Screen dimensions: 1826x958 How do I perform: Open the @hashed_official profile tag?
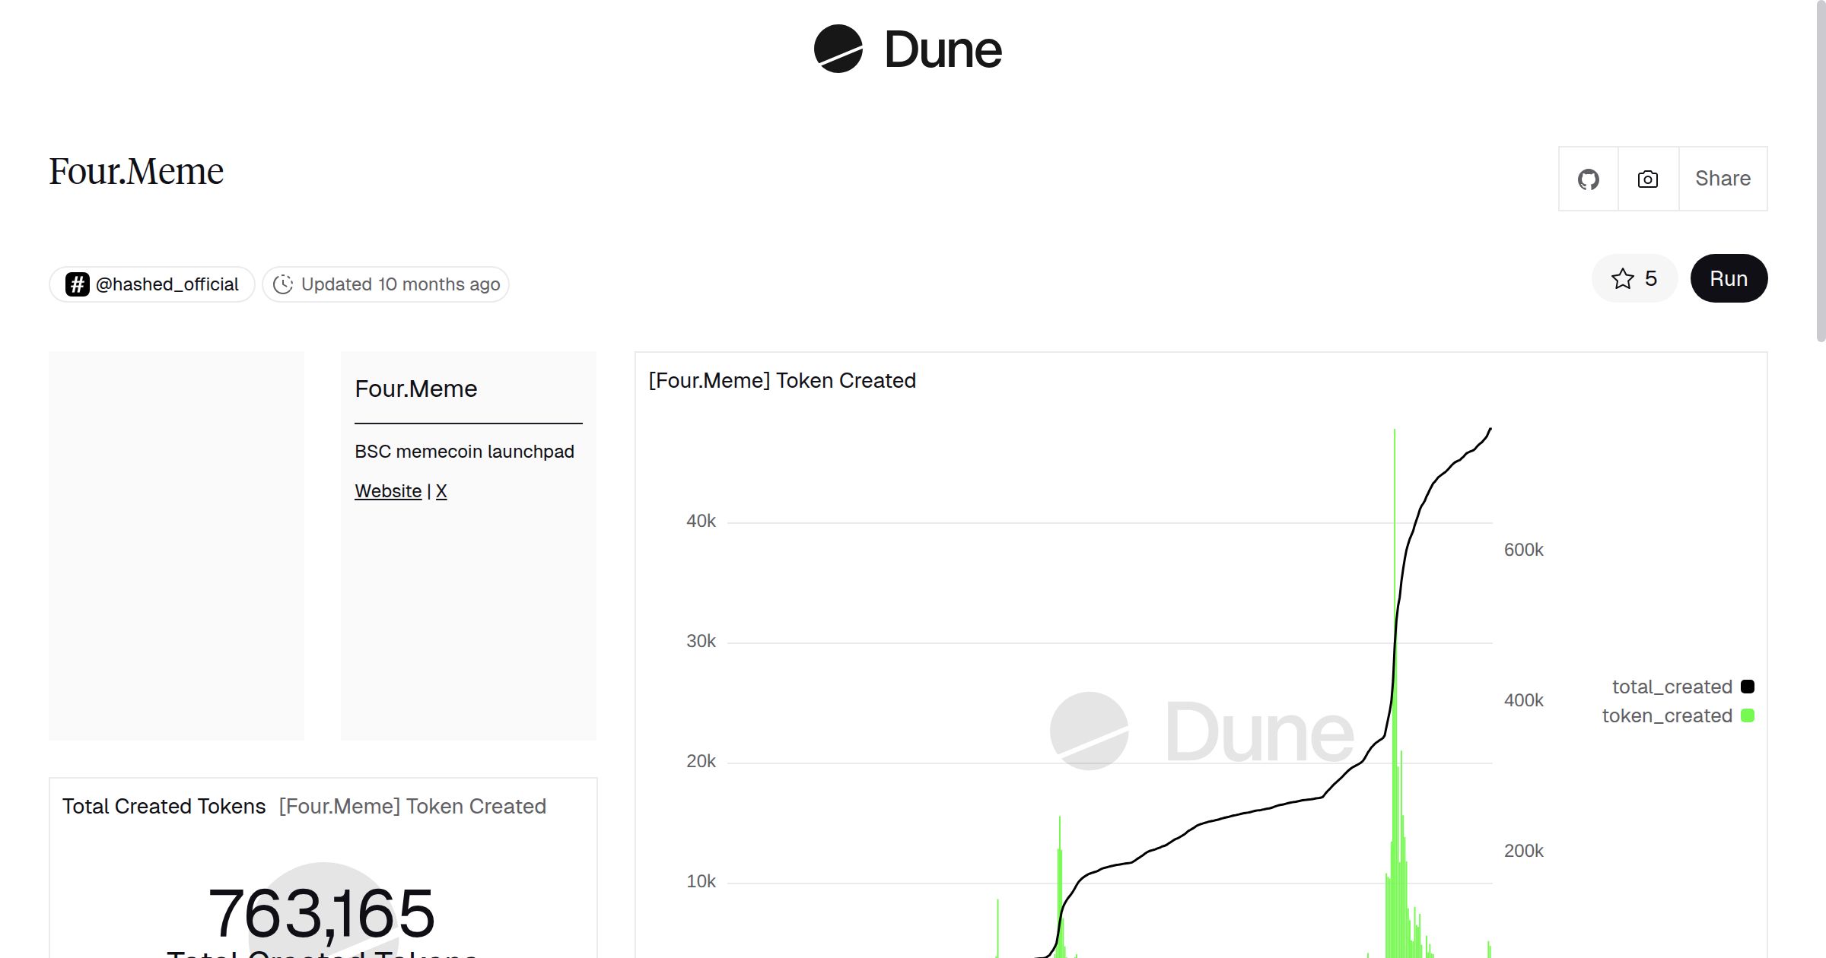[x=167, y=284]
